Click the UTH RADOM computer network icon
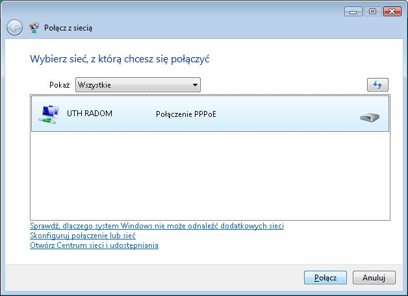This screenshot has width=408, height=296. click(x=48, y=115)
